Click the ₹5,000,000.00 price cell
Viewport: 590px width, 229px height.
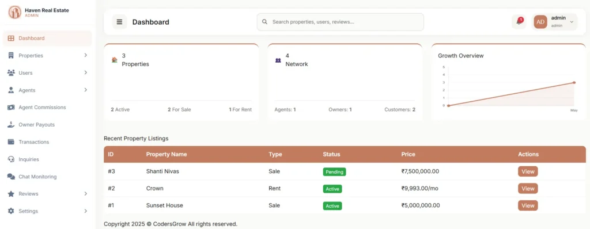click(x=420, y=205)
